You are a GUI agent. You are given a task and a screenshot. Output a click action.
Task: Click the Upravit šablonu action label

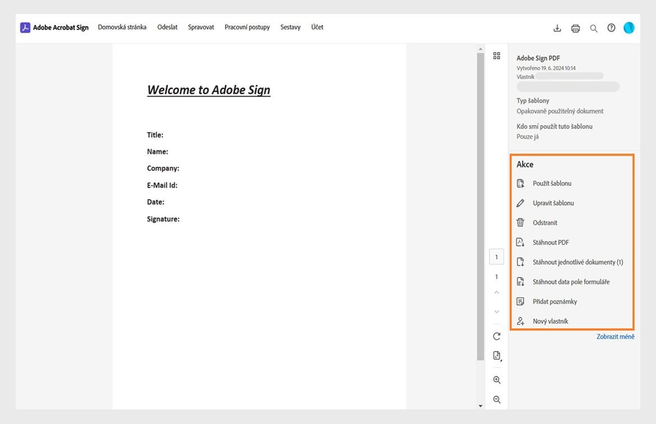553,203
